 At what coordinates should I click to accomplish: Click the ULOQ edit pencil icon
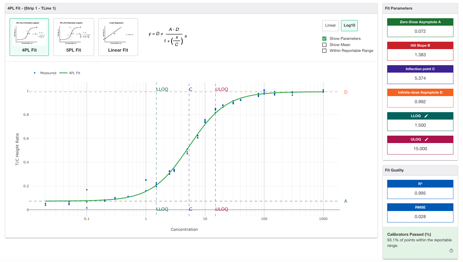coord(426,139)
